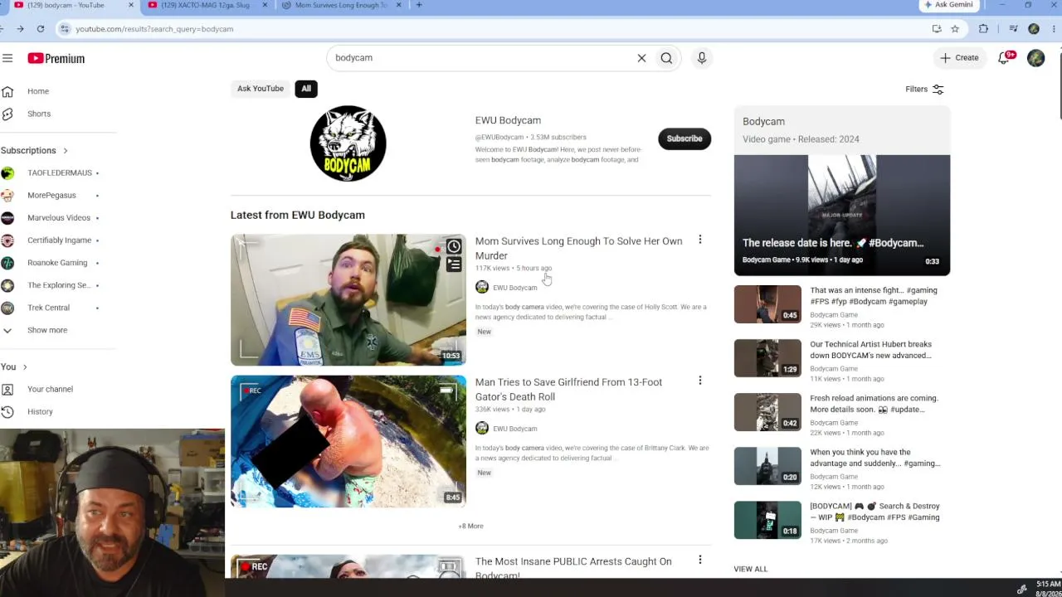This screenshot has width=1062, height=597.
Task: Open more actions for Mom Survives video
Action: pos(699,240)
